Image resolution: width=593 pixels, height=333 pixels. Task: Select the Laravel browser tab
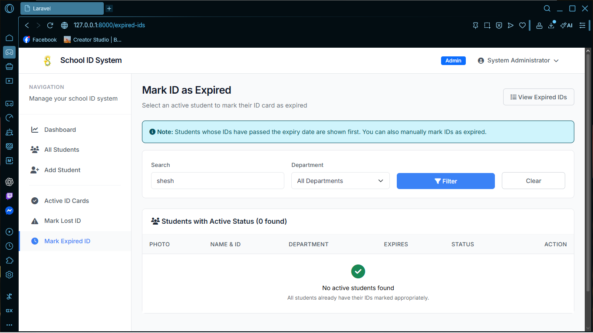click(62, 8)
